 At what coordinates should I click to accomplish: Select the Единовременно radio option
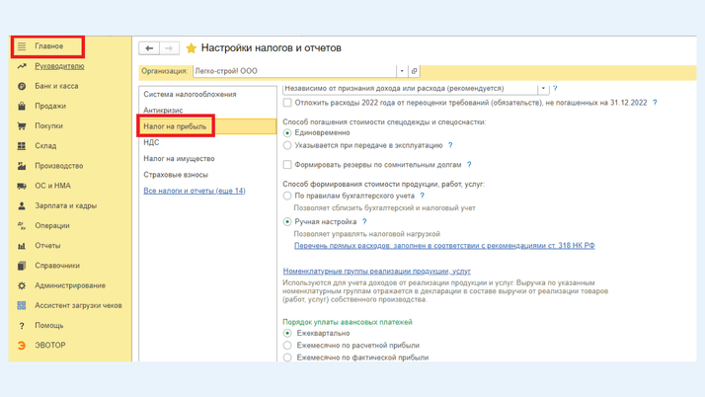click(287, 132)
